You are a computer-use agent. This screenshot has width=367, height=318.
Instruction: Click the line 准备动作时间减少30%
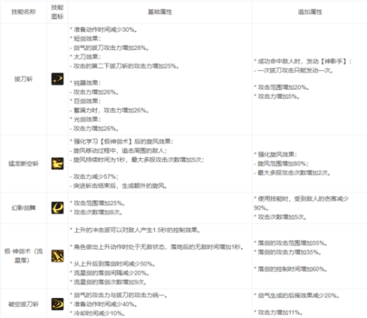pyautogui.click(x=103, y=29)
